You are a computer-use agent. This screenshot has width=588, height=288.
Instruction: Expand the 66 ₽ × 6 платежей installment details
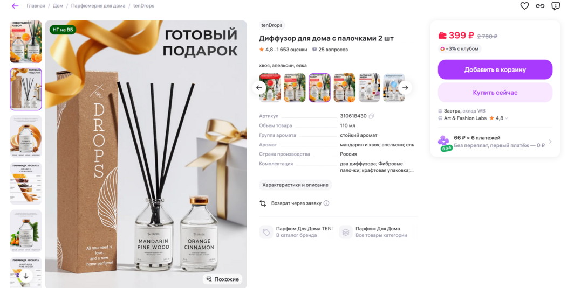(x=495, y=142)
